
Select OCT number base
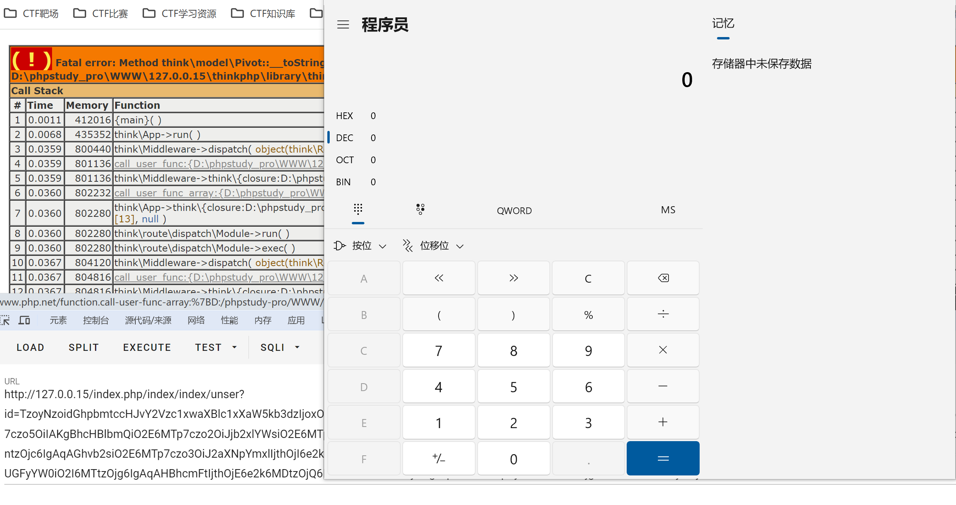coord(356,160)
